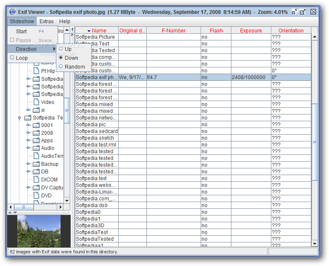Click tree horizontal scrollbar right arrow
The height and width of the screenshot is (266, 329).
coord(61,207)
